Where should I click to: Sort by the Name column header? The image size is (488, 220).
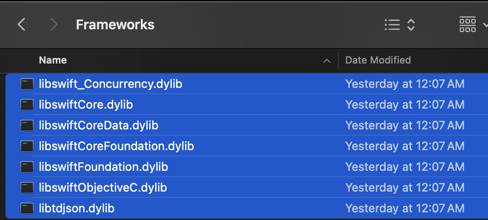tap(53, 60)
